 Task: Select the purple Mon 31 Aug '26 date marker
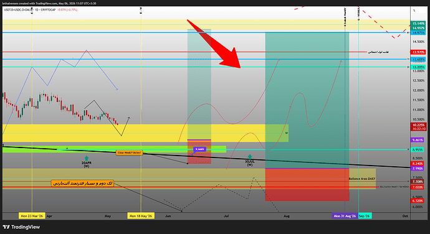[345, 216]
